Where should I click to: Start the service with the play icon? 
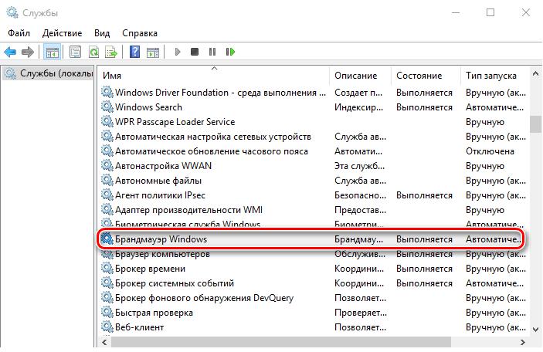coord(178,52)
